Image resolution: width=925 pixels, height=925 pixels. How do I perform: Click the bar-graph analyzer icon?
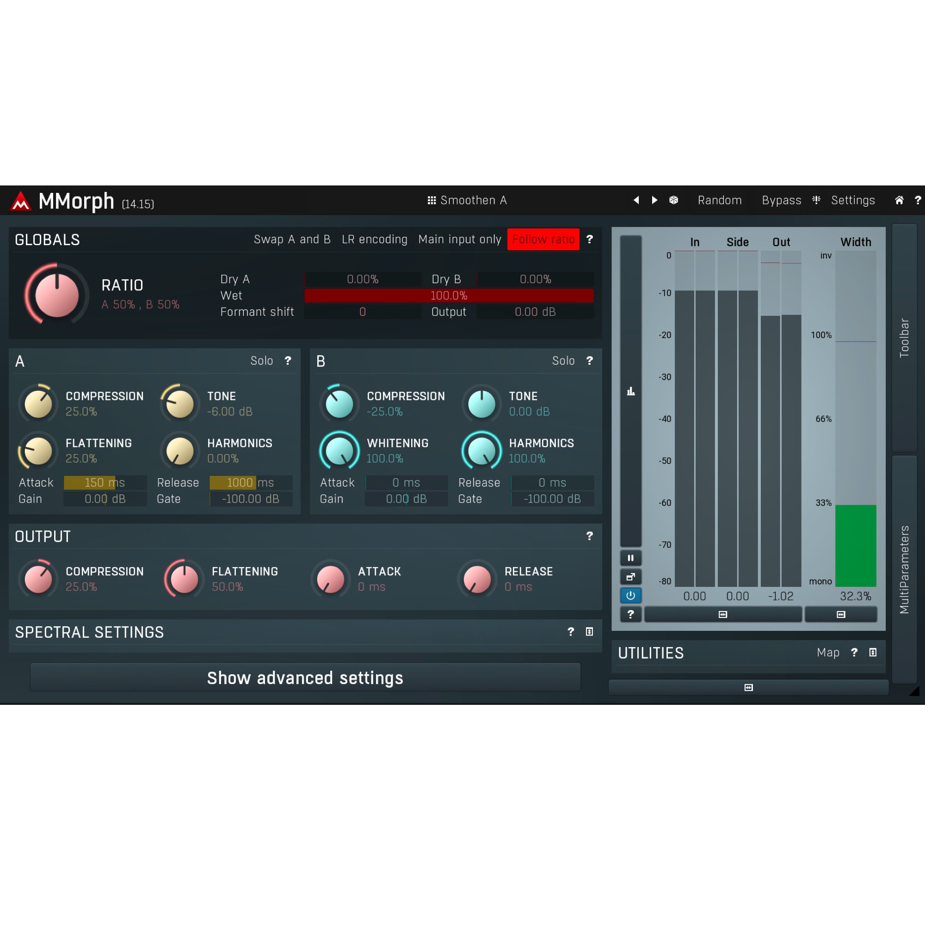(631, 392)
